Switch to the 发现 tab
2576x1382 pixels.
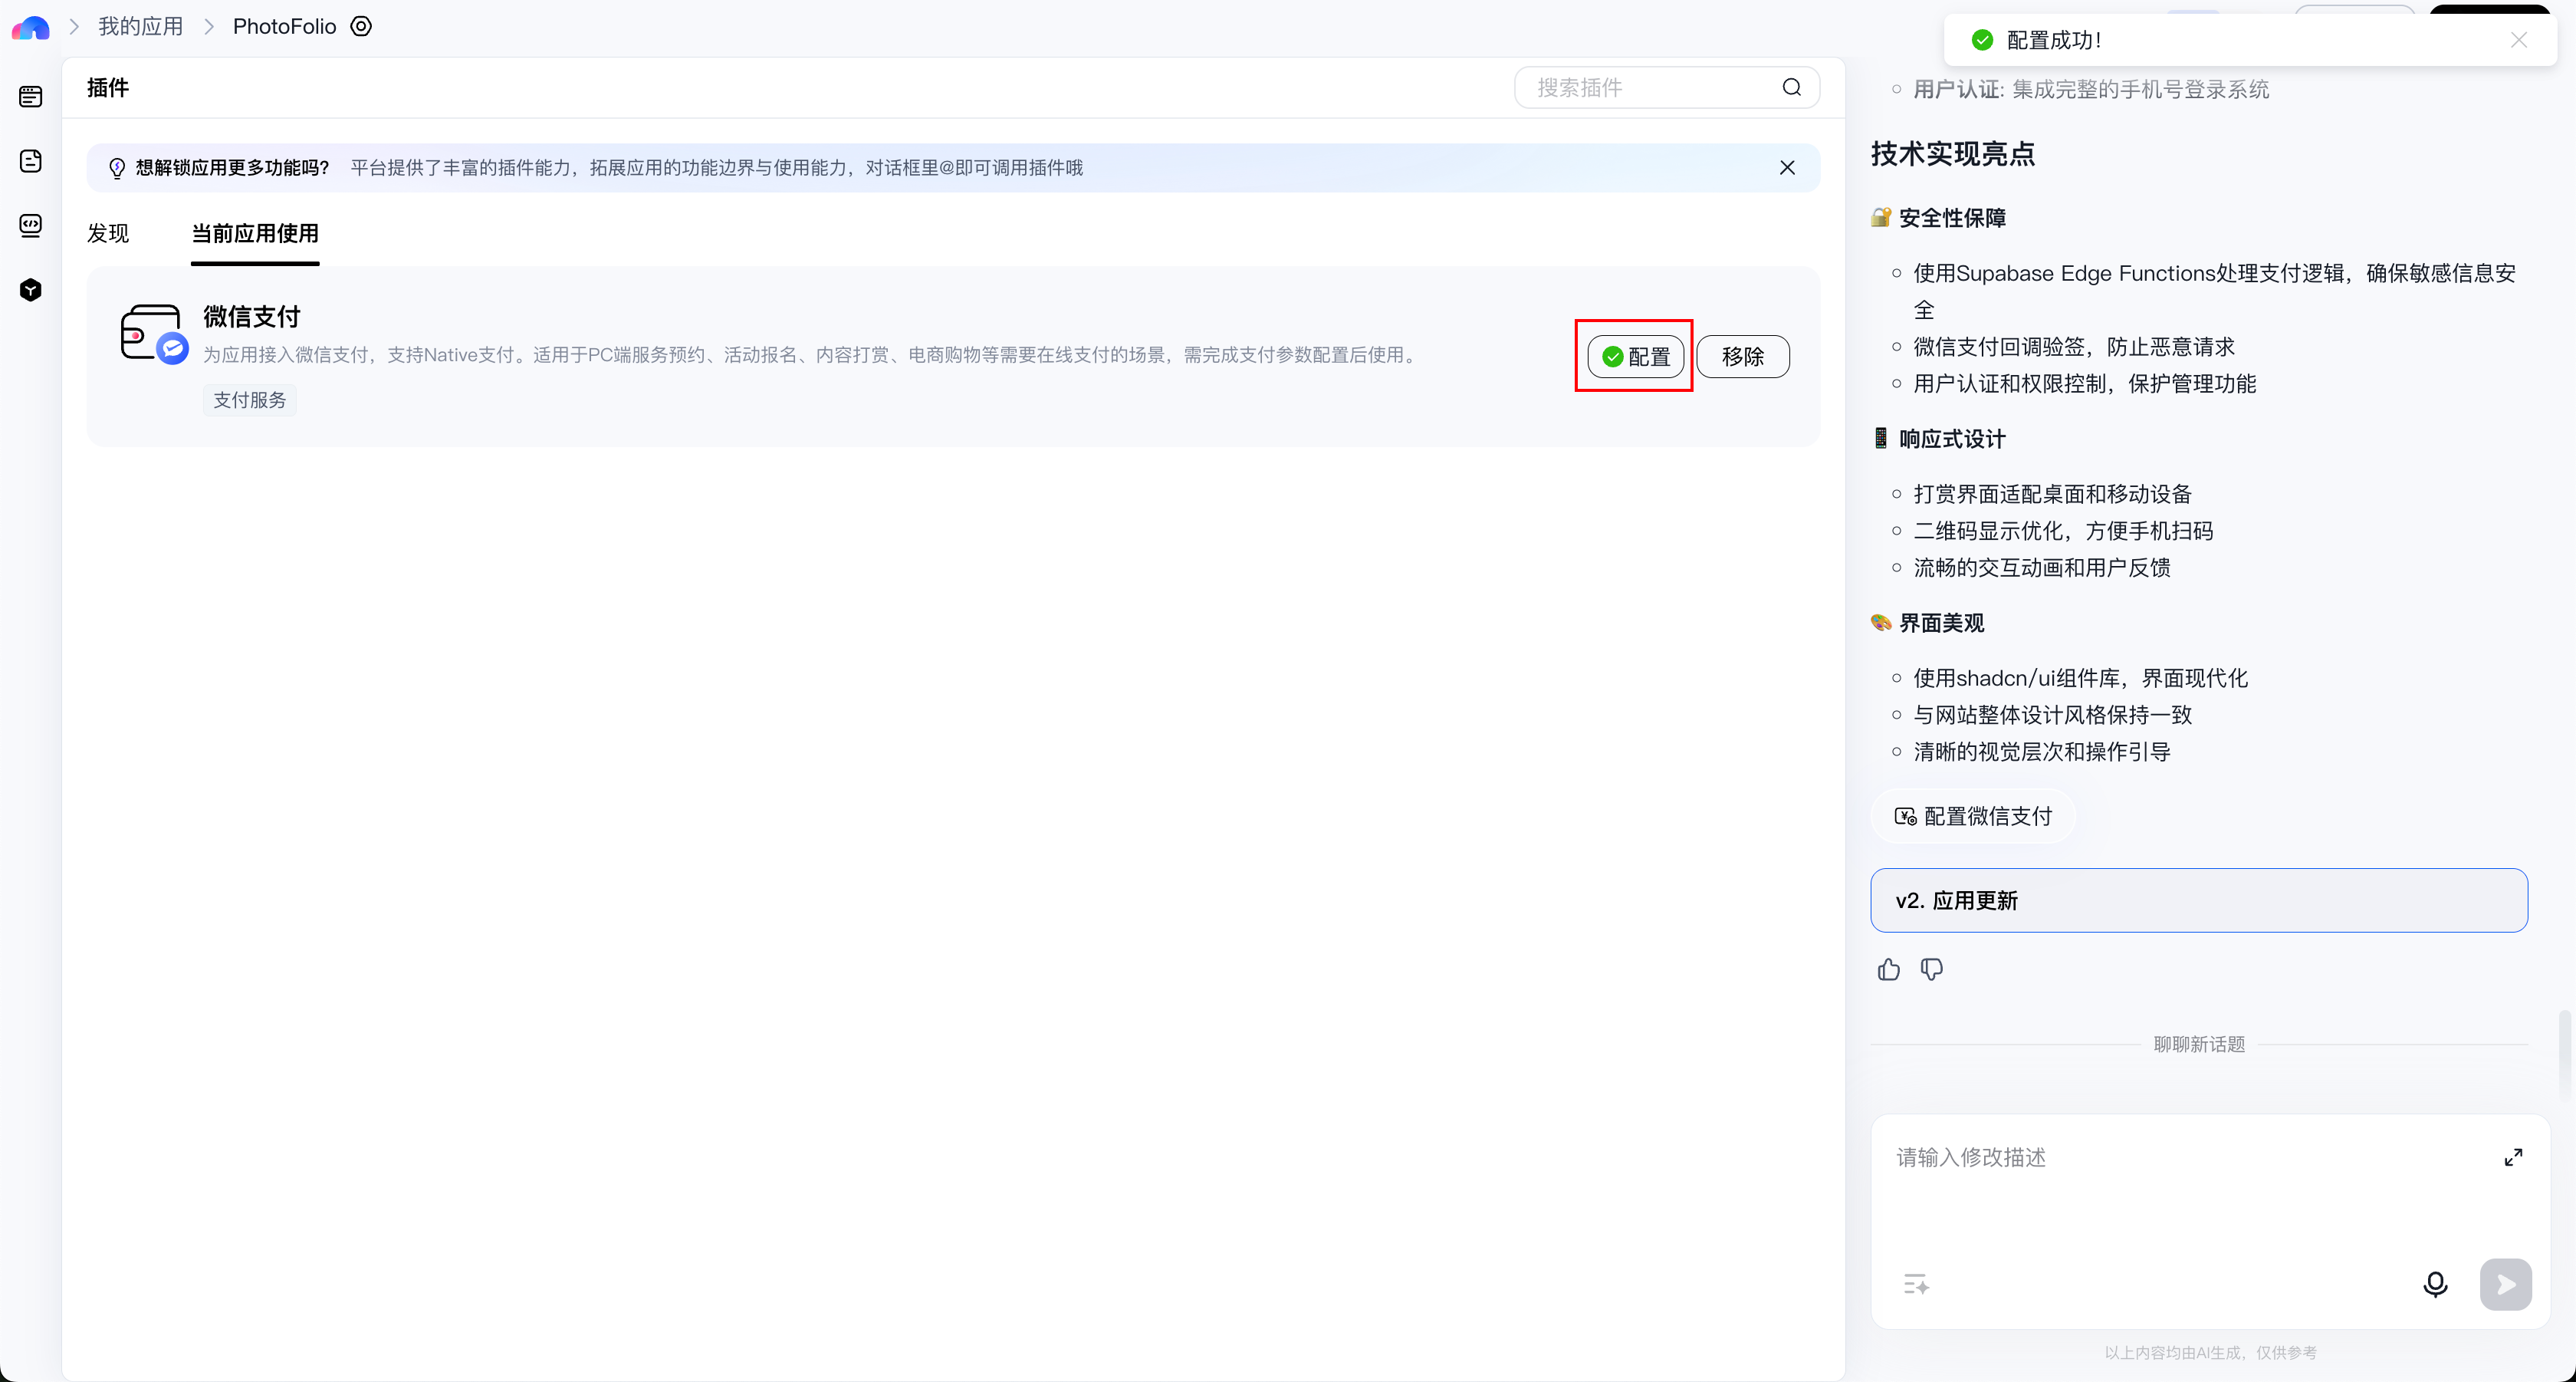point(108,233)
